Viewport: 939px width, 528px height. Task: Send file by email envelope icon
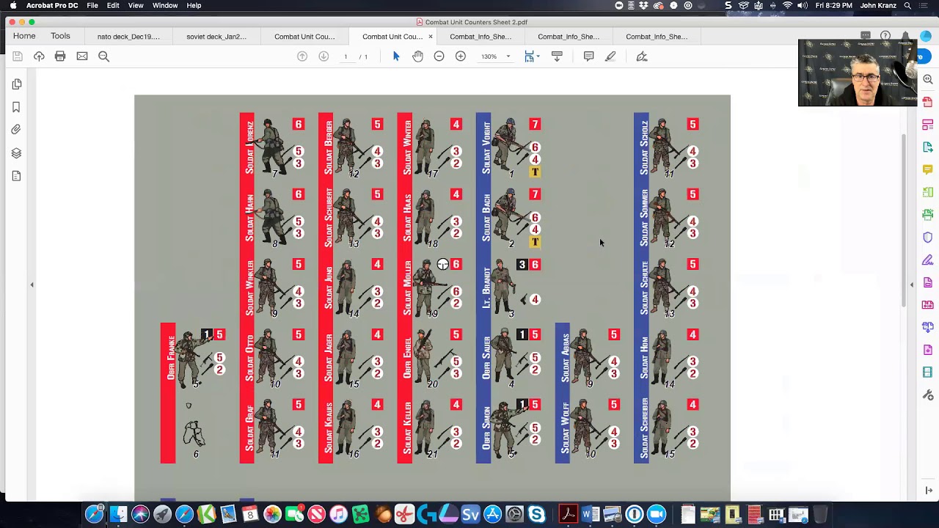tap(82, 56)
